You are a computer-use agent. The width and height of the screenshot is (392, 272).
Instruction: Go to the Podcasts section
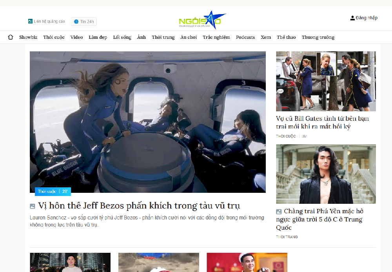(245, 37)
